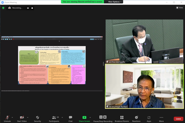
Task: Click green 'You are viewing' screen share banner
Action: pyautogui.click(x=82, y=2)
